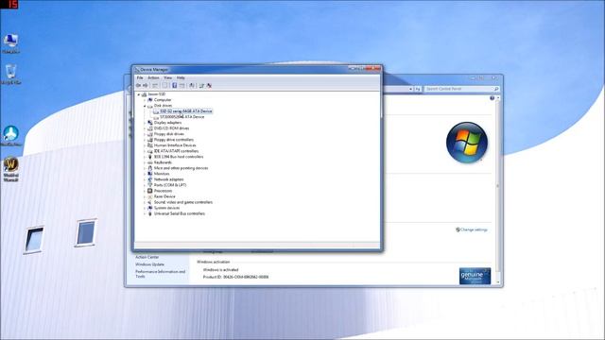Open the View menu in Device Manager
This screenshot has height=340, width=605.
[x=168, y=77]
